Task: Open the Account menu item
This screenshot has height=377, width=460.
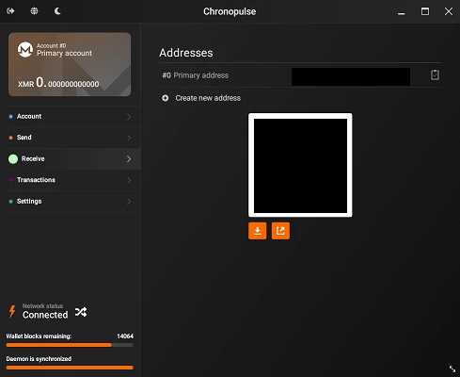Action: click(73, 116)
